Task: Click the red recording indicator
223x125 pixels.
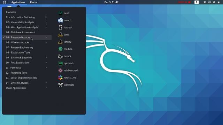Action: coord(184,2)
